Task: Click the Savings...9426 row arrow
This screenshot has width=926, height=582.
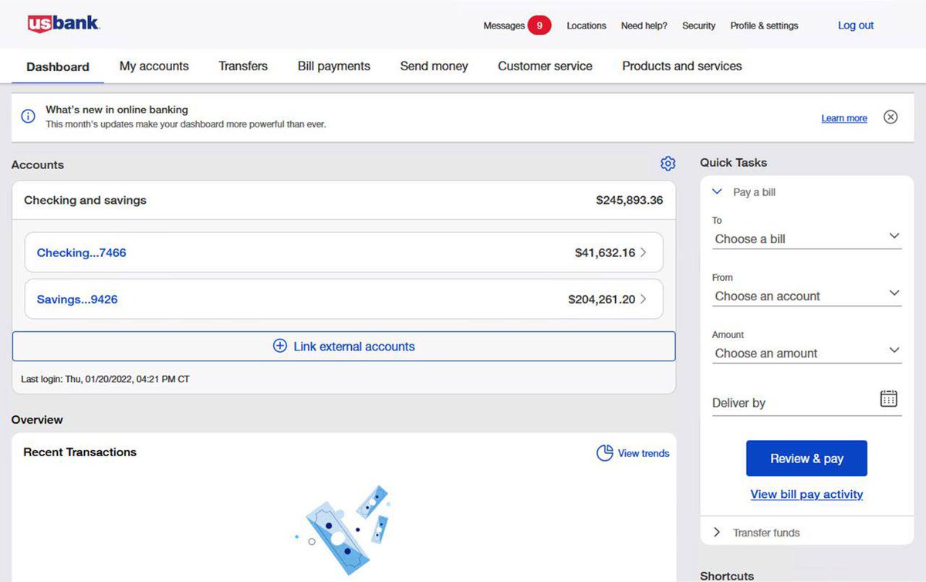Action: tap(644, 299)
